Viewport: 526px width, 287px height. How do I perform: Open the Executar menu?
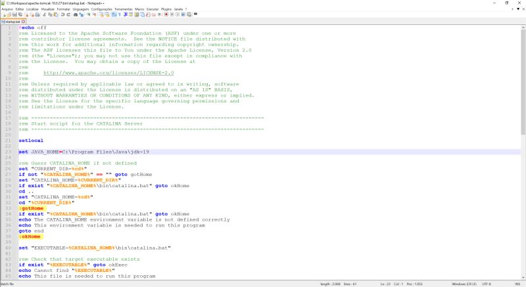(x=153, y=9)
